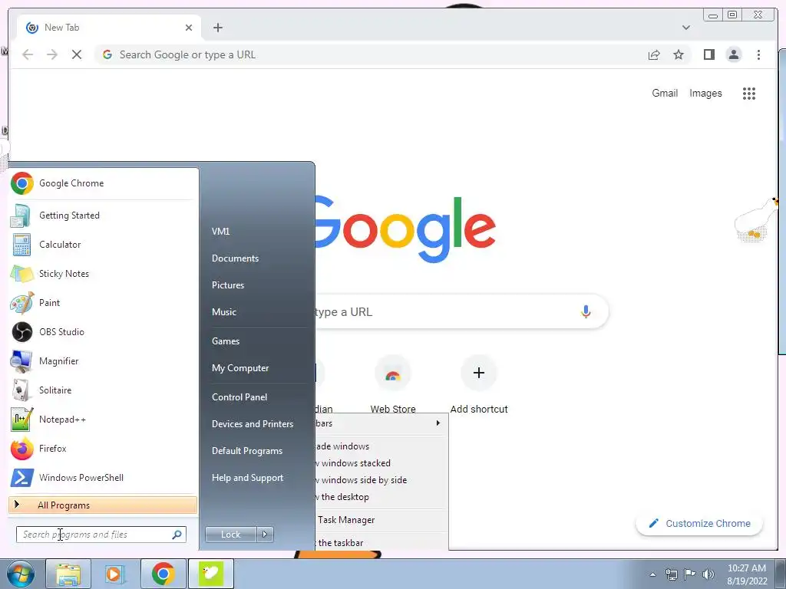Open Calculator in the Start menu
Viewport: 786px width, 589px height.
tap(103, 245)
